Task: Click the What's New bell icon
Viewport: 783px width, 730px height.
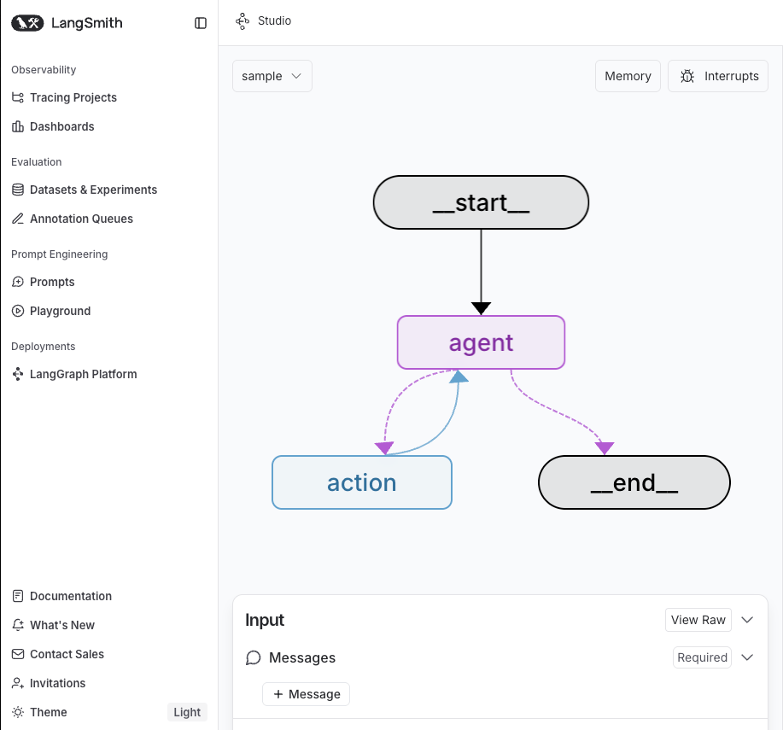Action: 18,625
